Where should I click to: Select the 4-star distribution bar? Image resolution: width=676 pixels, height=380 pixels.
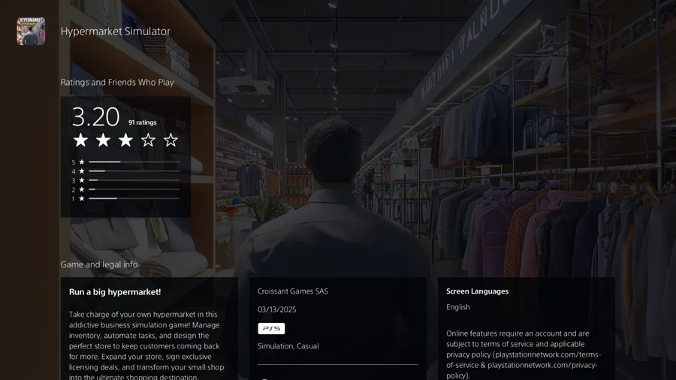(134, 171)
